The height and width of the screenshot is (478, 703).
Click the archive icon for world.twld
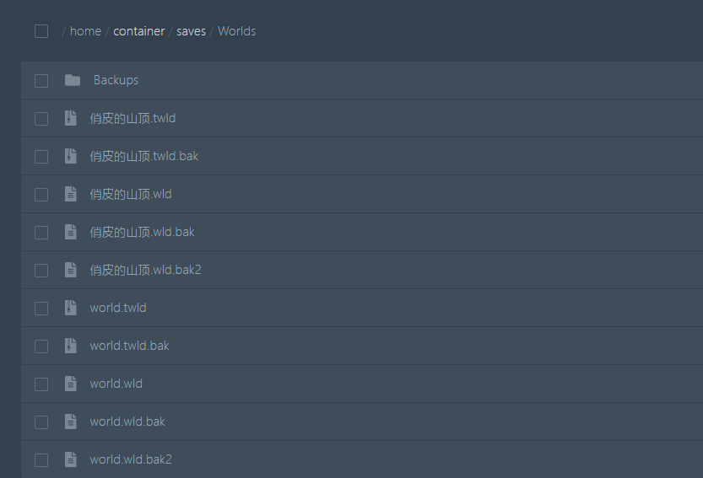(71, 308)
